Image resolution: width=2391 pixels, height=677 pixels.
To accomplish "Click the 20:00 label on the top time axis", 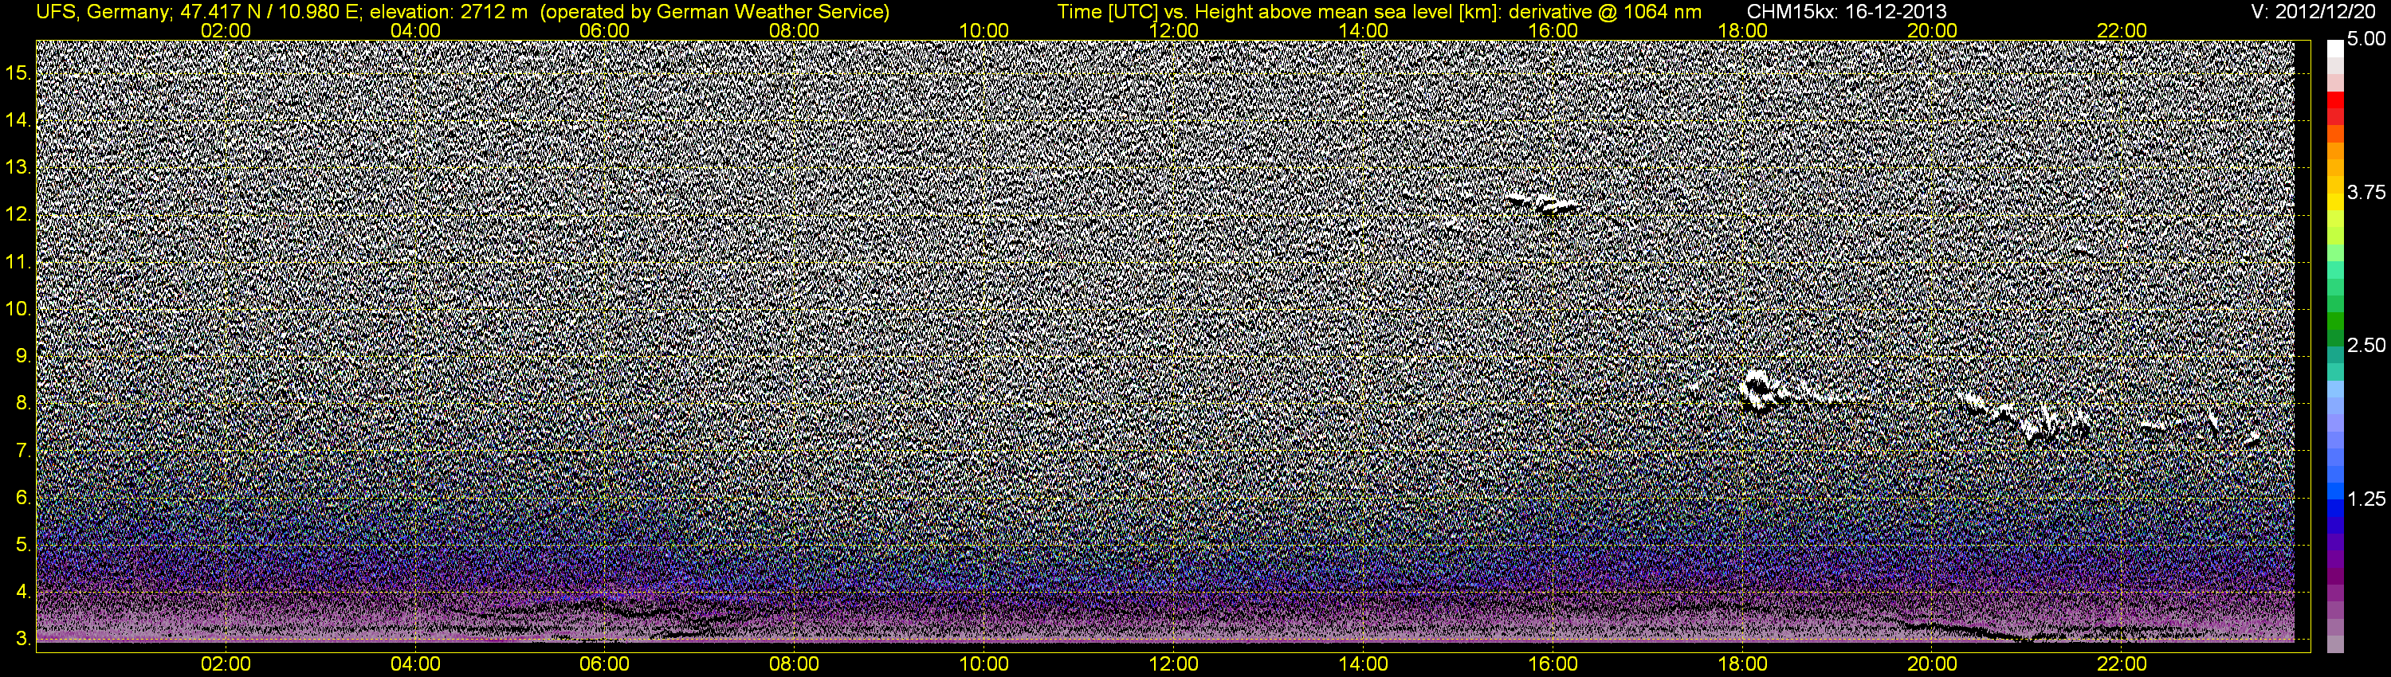I will click(1933, 30).
